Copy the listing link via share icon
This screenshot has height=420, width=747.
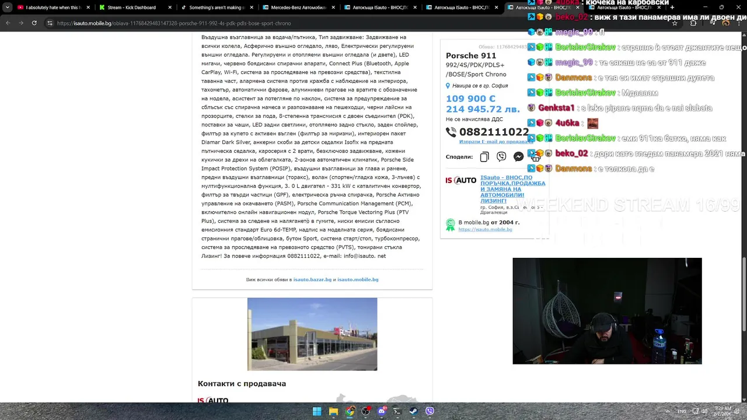pos(484,157)
